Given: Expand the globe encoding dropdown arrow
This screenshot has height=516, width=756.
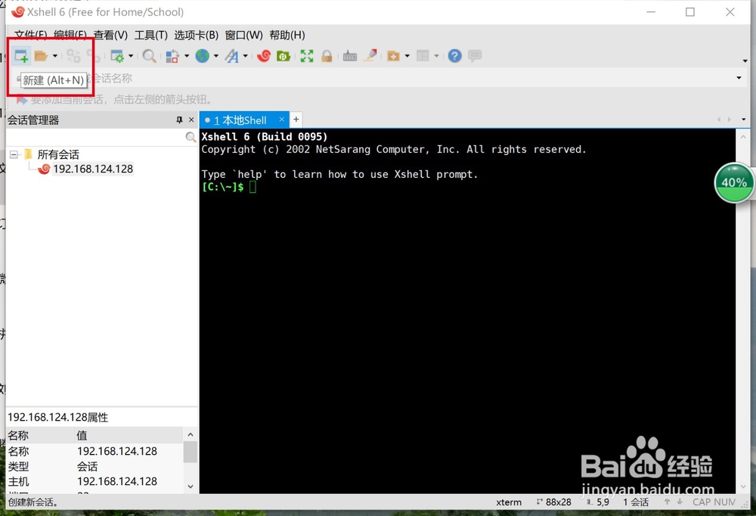Looking at the screenshot, I should click(x=216, y=56).
